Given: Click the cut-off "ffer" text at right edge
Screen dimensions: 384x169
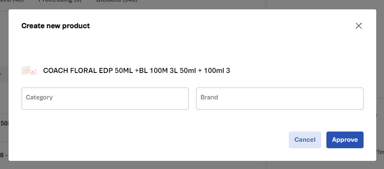Looking at the screenshot, I should point(380,152).
